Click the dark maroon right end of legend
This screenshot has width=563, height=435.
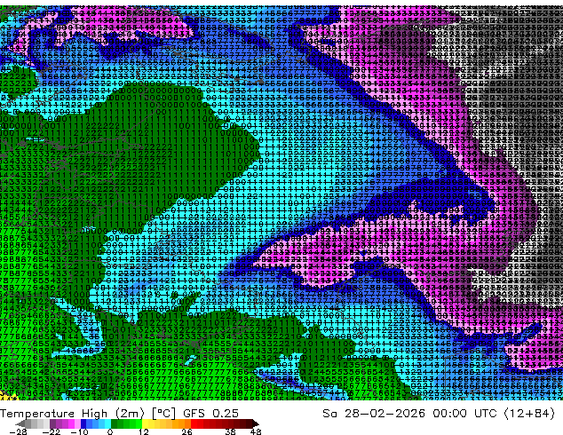tap(252, 423)
